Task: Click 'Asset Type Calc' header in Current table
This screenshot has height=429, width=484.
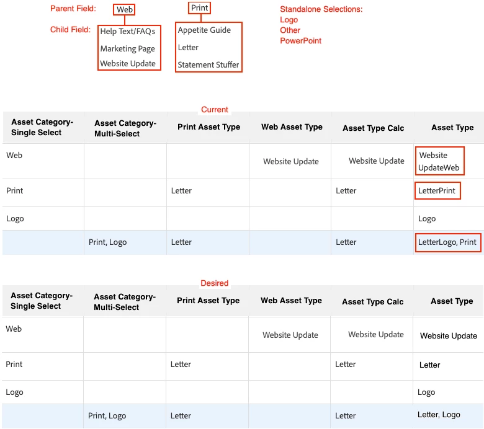Action: (373, 128)
